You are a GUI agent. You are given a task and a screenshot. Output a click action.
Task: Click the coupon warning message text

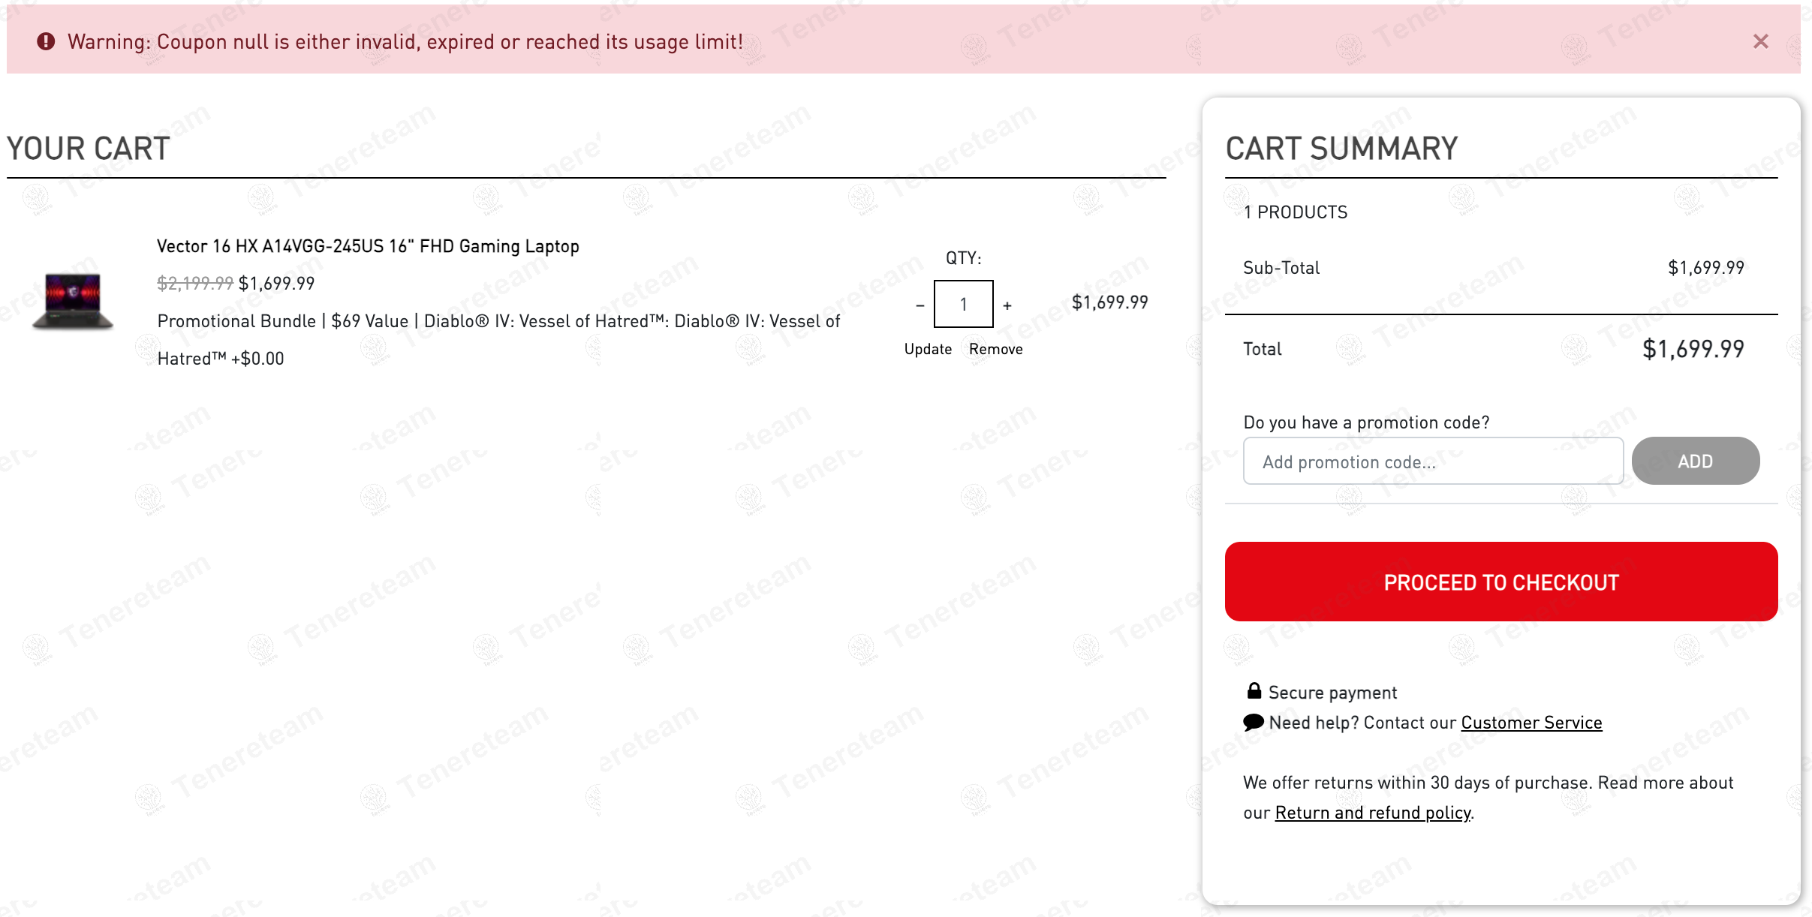pos(405,42)
